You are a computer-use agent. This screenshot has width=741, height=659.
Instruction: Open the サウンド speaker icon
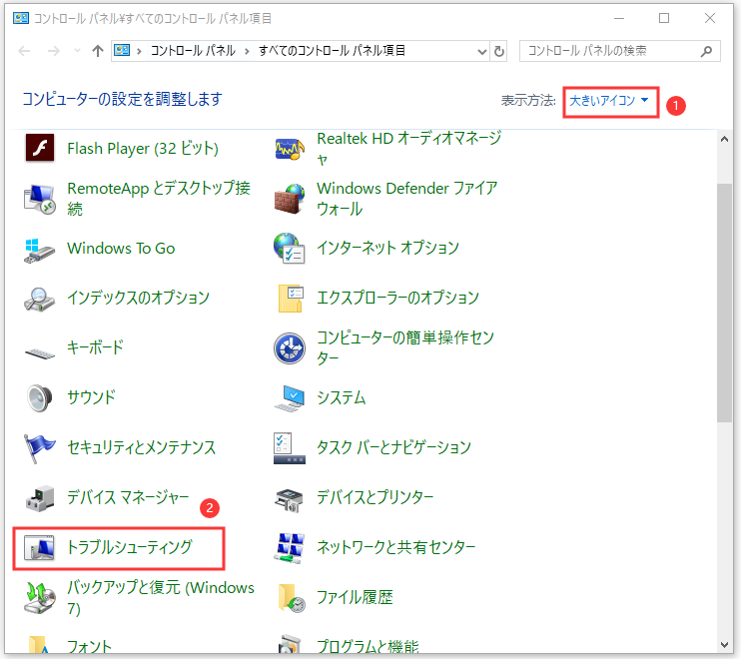click(38, 397)
